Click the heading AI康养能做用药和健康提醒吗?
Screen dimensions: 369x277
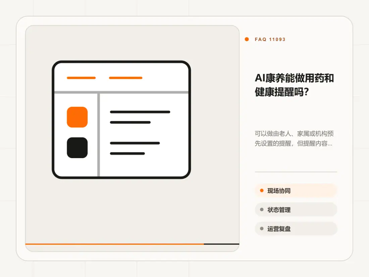point(294,85)
